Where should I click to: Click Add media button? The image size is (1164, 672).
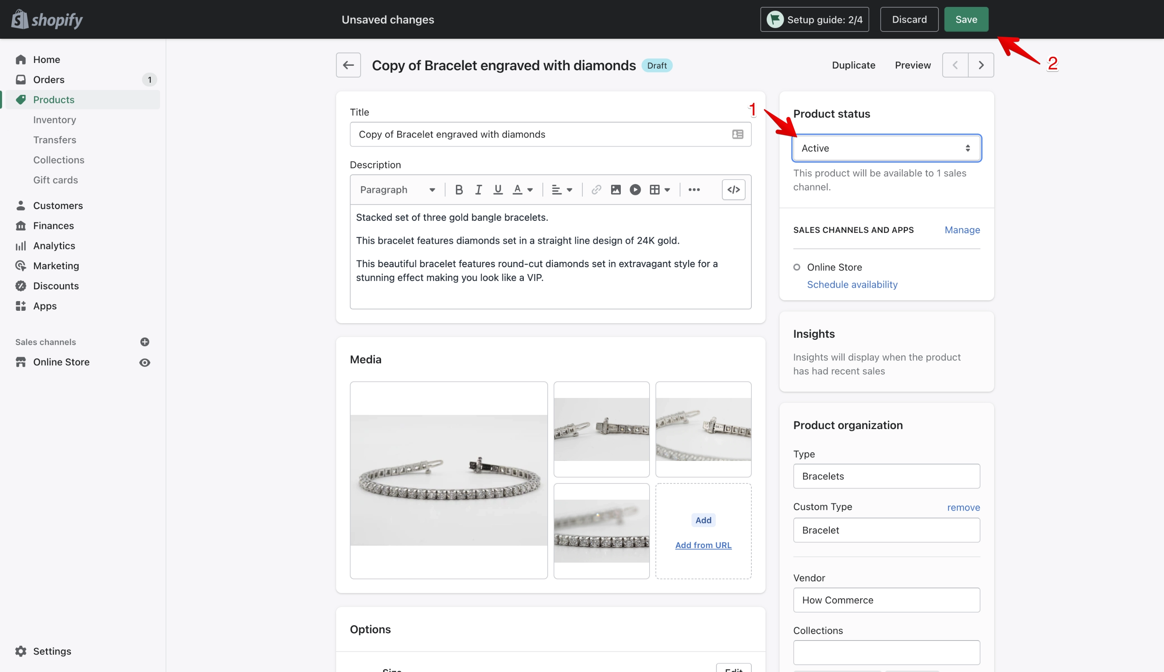pyautogui.click(x=703, y=520)
